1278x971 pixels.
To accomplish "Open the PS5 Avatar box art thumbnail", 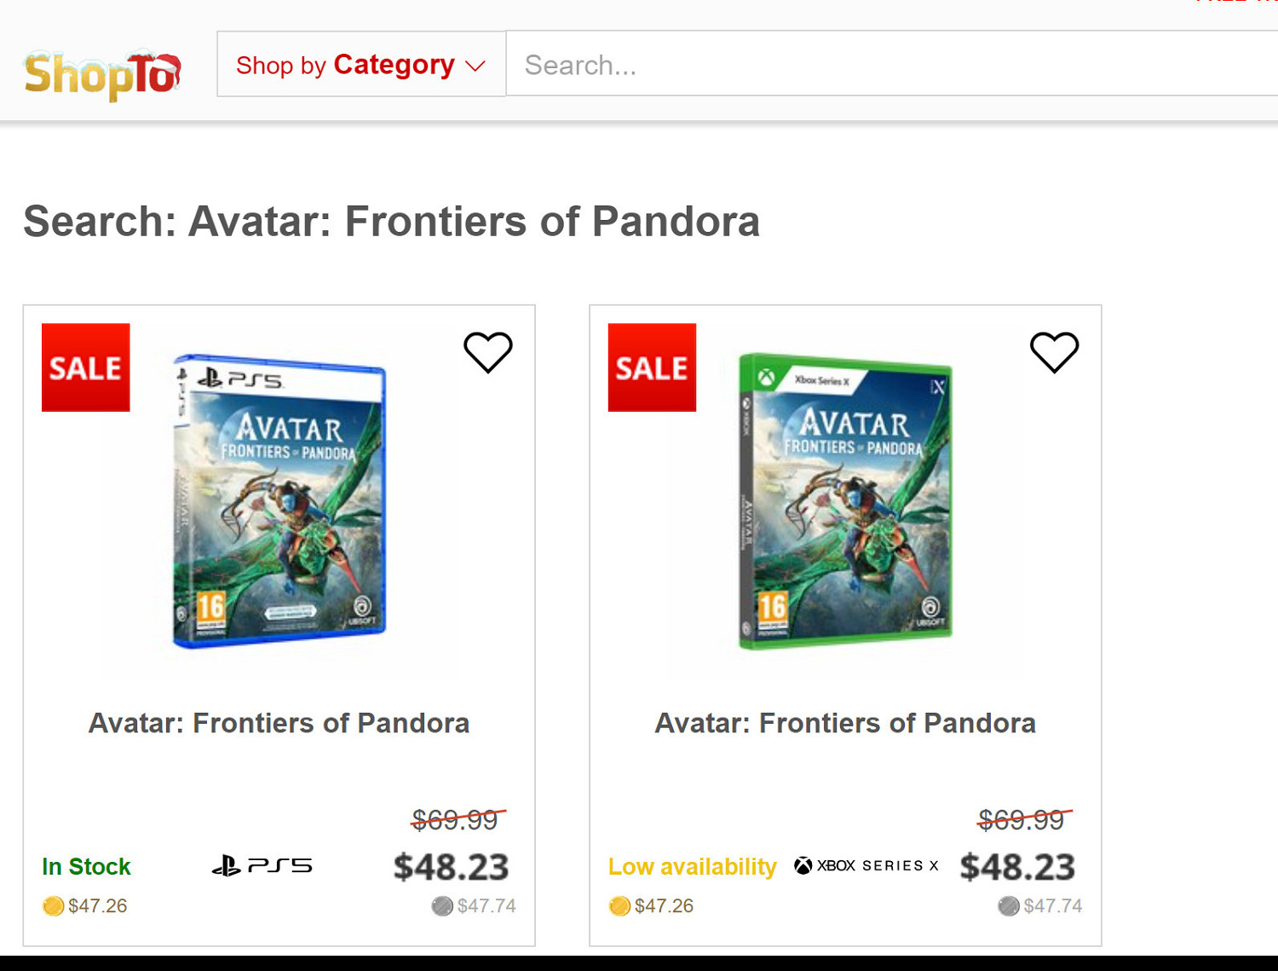I will tap(279, 500).
